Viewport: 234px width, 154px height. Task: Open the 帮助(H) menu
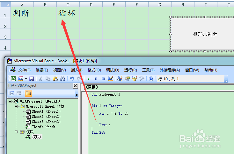tap(211, 70)
